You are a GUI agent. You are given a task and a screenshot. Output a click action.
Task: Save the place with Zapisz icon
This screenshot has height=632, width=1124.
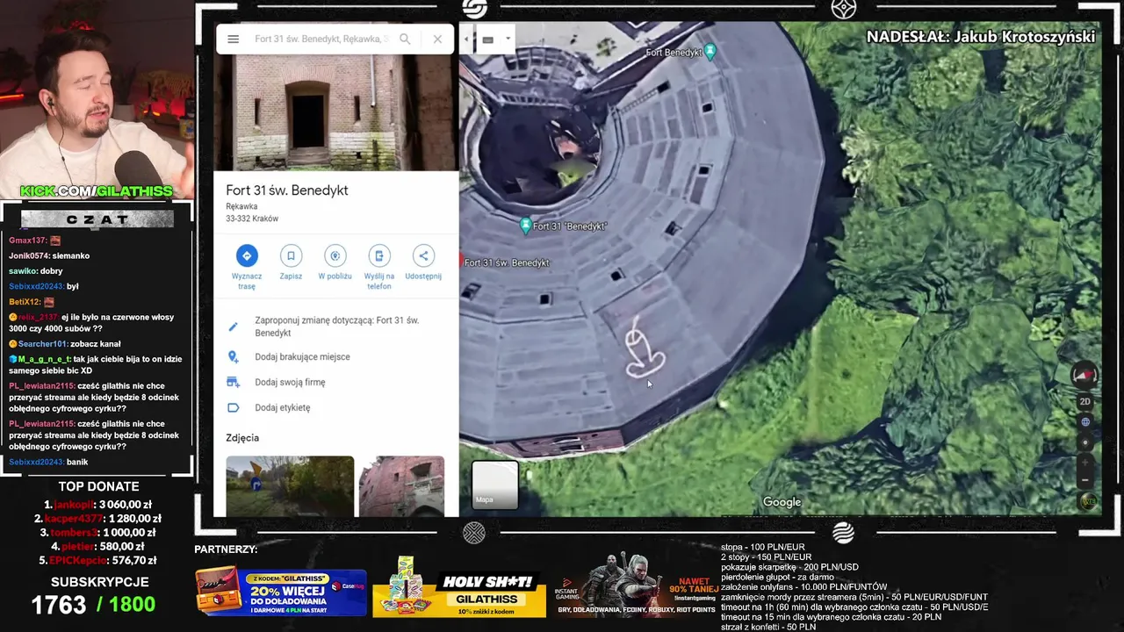(x=291, y=255)
